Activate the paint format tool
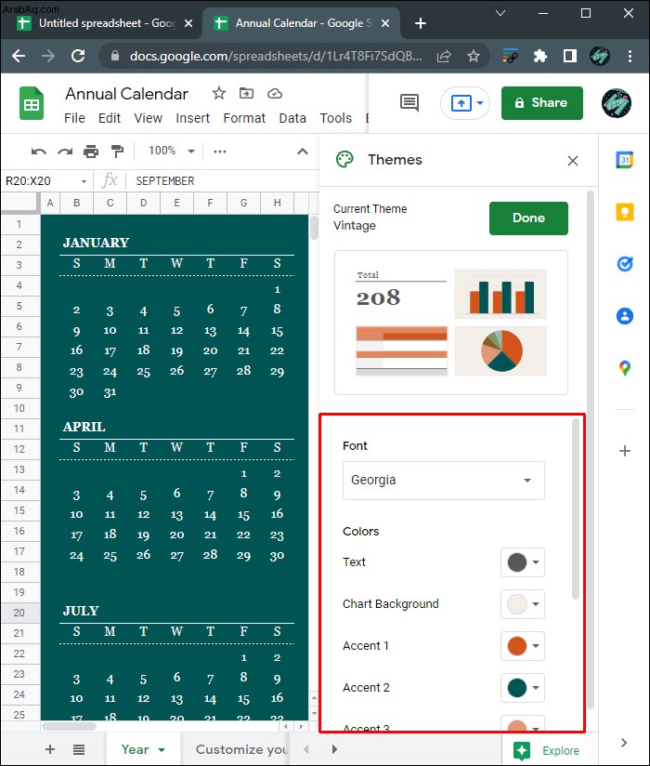Screen dimensions: 650x766 point(117,152)
